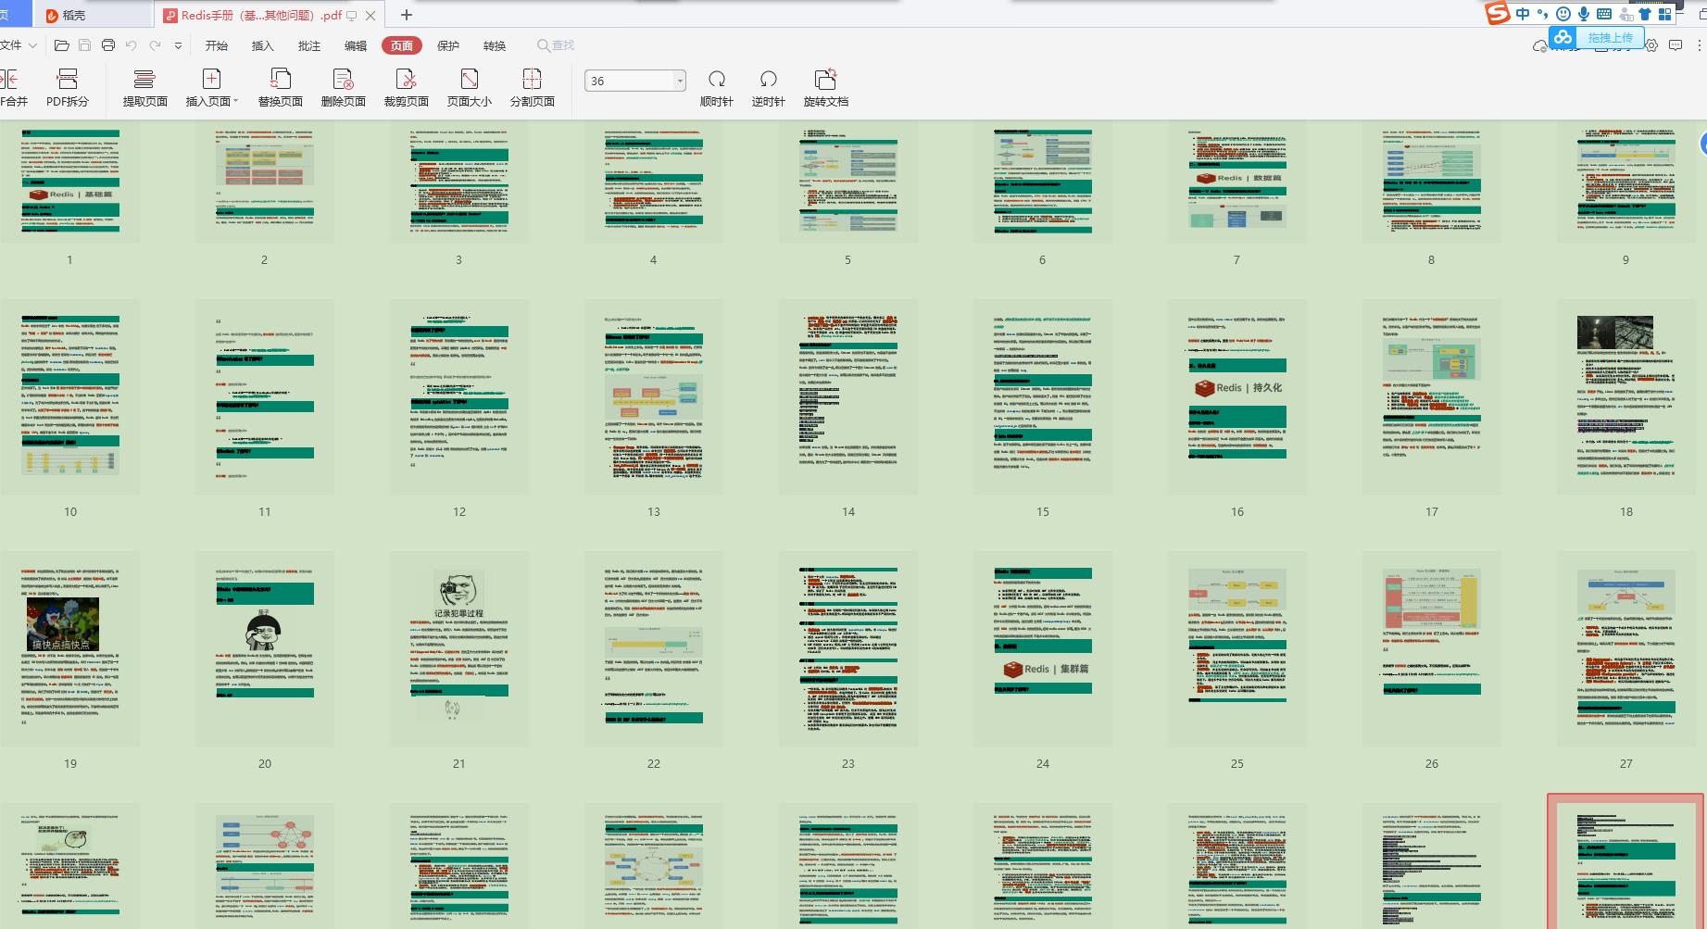1707x929 pixels.
Task: Click the 分割页面 (divide page) icon
Action: pyautogui.click(x=532, y=79)
